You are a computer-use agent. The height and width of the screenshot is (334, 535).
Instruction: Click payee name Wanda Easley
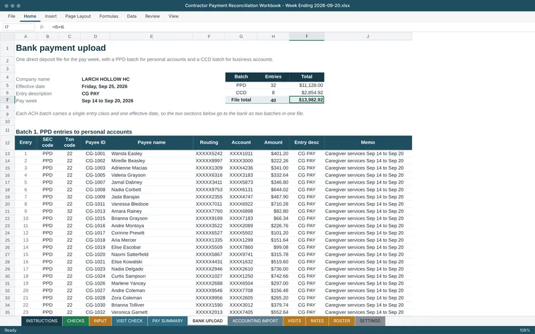126,154
